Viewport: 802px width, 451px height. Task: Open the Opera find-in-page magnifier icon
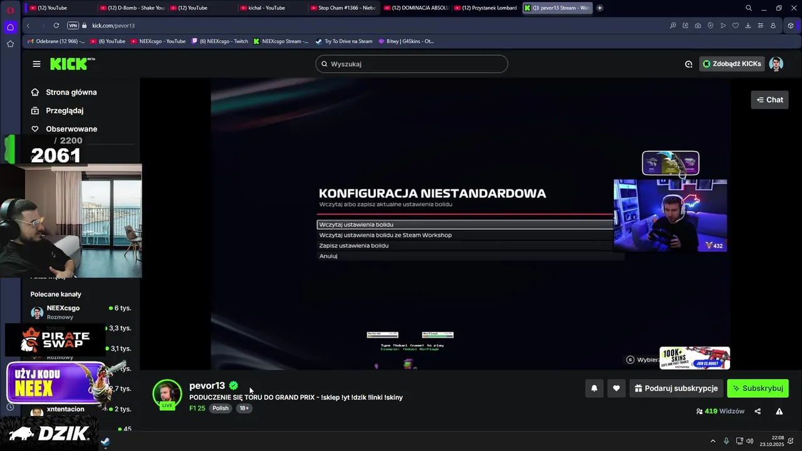coord(673,26)
